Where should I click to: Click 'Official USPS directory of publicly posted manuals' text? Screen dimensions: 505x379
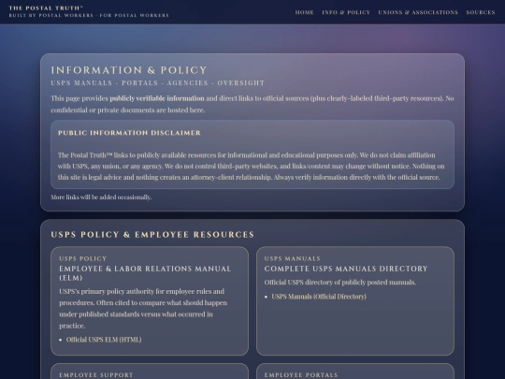[340, 283]
